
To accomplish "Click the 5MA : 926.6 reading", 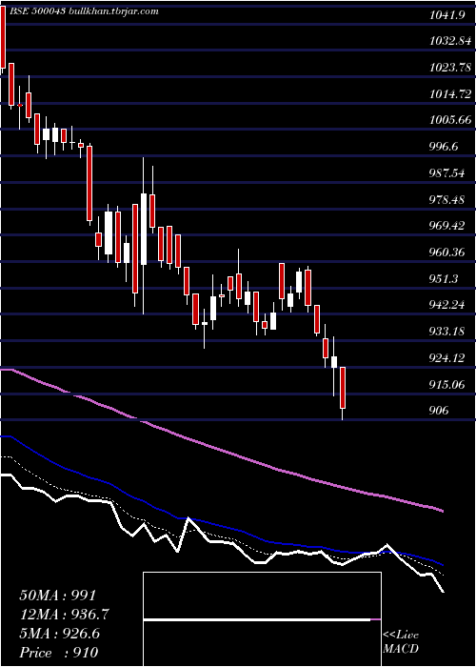I will pyautogui.click(x=60, y=634).
